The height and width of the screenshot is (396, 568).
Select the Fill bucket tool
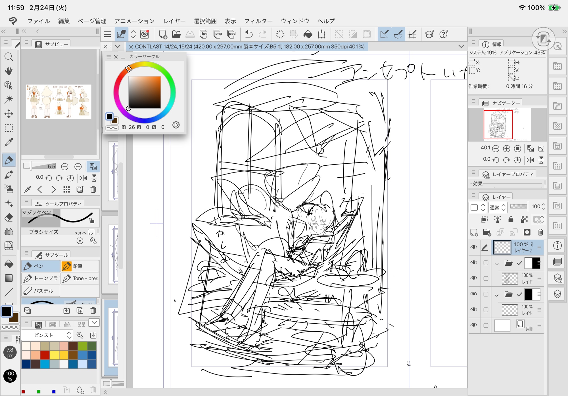coord(9,264)
